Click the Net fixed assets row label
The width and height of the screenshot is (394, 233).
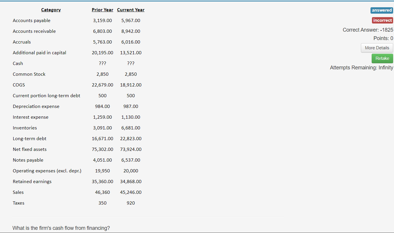[x=30, y=149]
